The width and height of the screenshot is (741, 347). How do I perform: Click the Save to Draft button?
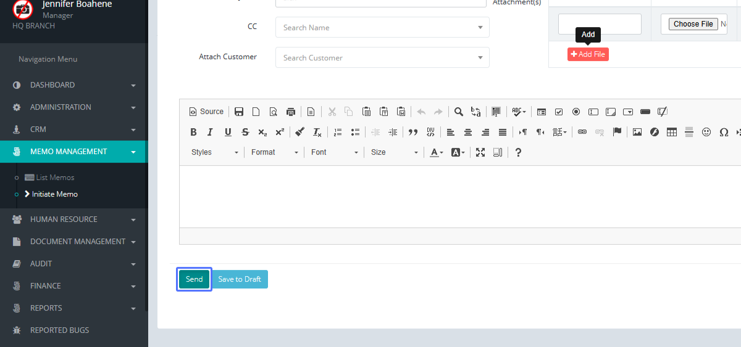tap(240, 279)
